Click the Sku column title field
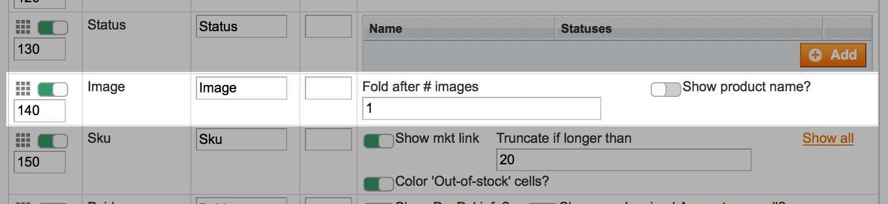 click(x=241, y=140)
